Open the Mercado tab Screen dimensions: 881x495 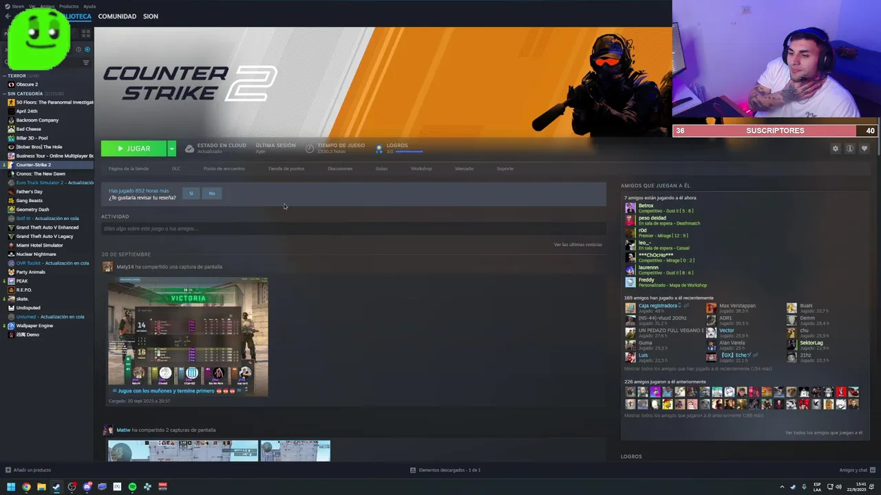(x=464, y=168)
